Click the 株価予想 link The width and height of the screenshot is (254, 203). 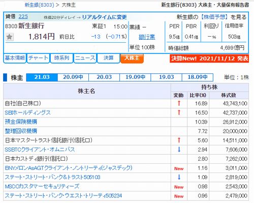coord(214,17)
